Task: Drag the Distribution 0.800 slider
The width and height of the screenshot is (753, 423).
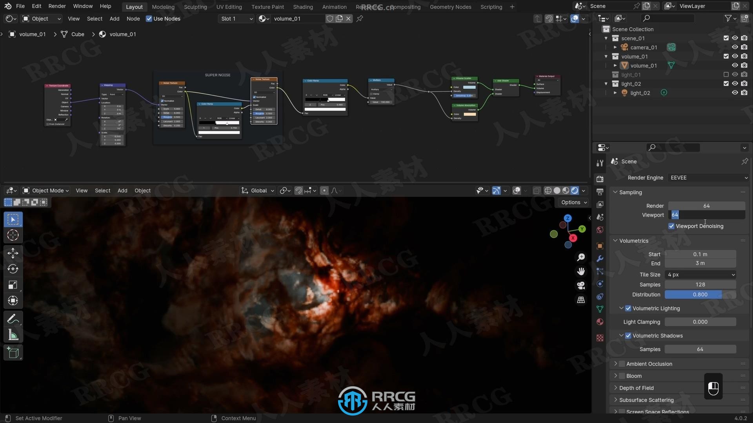Action: [700, 295]
